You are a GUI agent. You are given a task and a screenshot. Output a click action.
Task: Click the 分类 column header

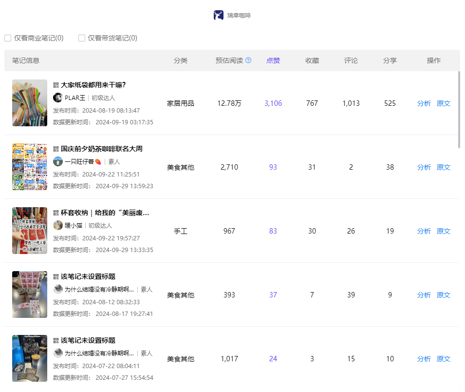point(181,60)
